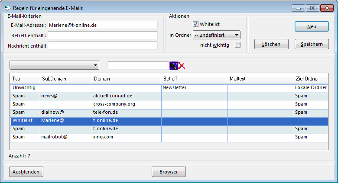Expand the filter dropdown above the table
This screenshot has height=183, width=338.
pos(55,65)
